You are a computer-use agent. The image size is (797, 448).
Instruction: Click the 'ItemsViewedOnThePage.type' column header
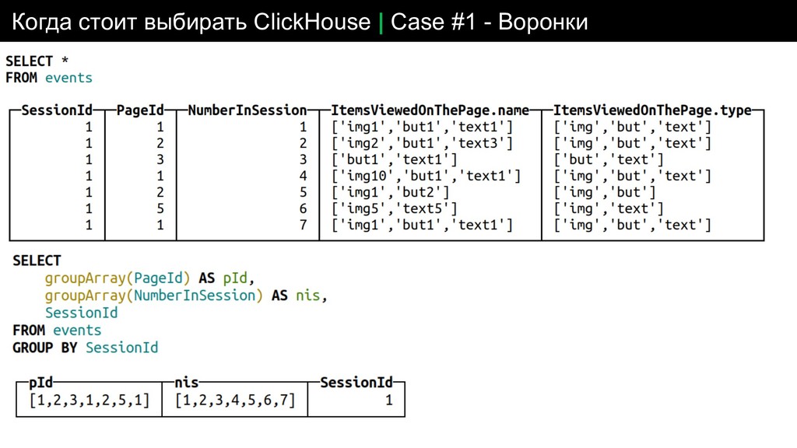tap(652, 110)
